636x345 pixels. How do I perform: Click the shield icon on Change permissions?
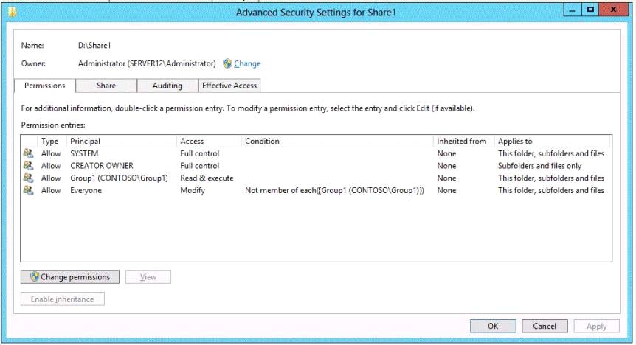point(35,277)
